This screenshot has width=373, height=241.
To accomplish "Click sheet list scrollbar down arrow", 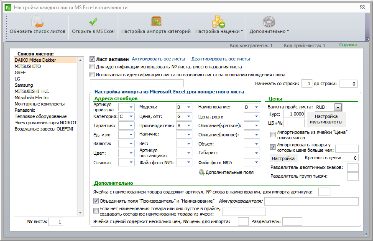I will coord(80,213).
